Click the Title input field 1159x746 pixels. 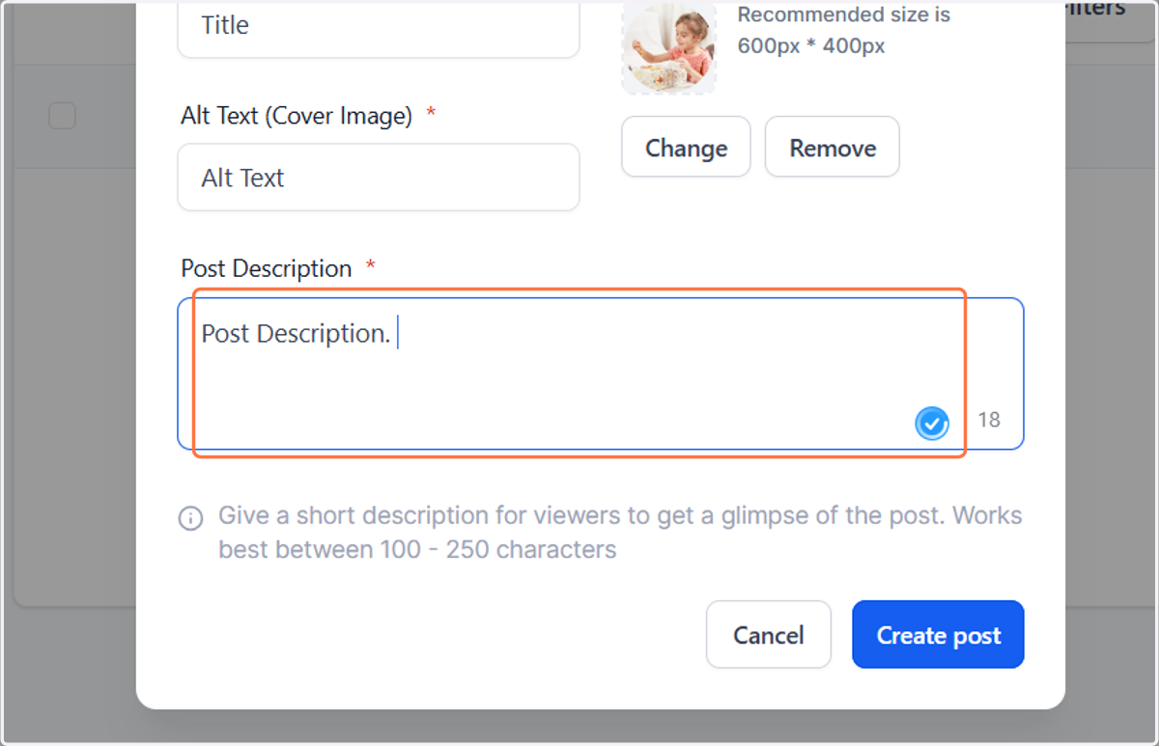[379, 27]
